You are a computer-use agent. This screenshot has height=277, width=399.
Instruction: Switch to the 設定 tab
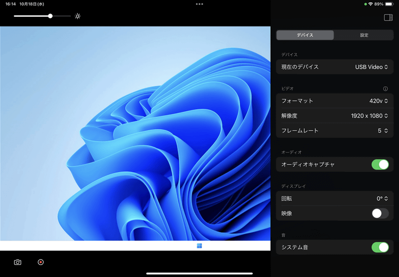[364, 35]
